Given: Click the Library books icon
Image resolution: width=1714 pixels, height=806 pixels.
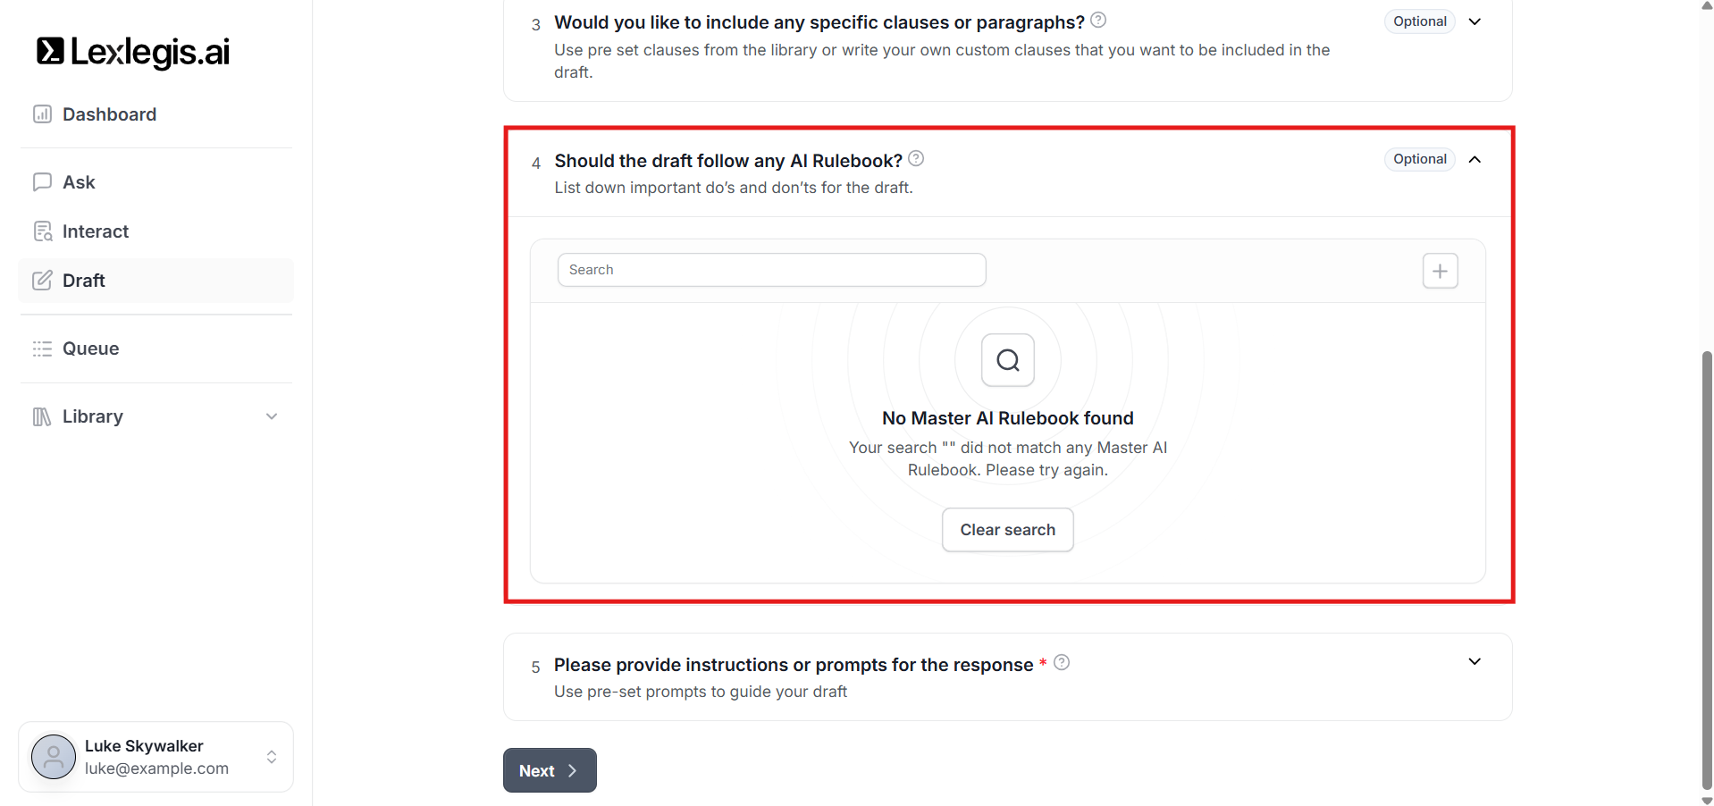Looking at the screenshot, I should 42,416.
